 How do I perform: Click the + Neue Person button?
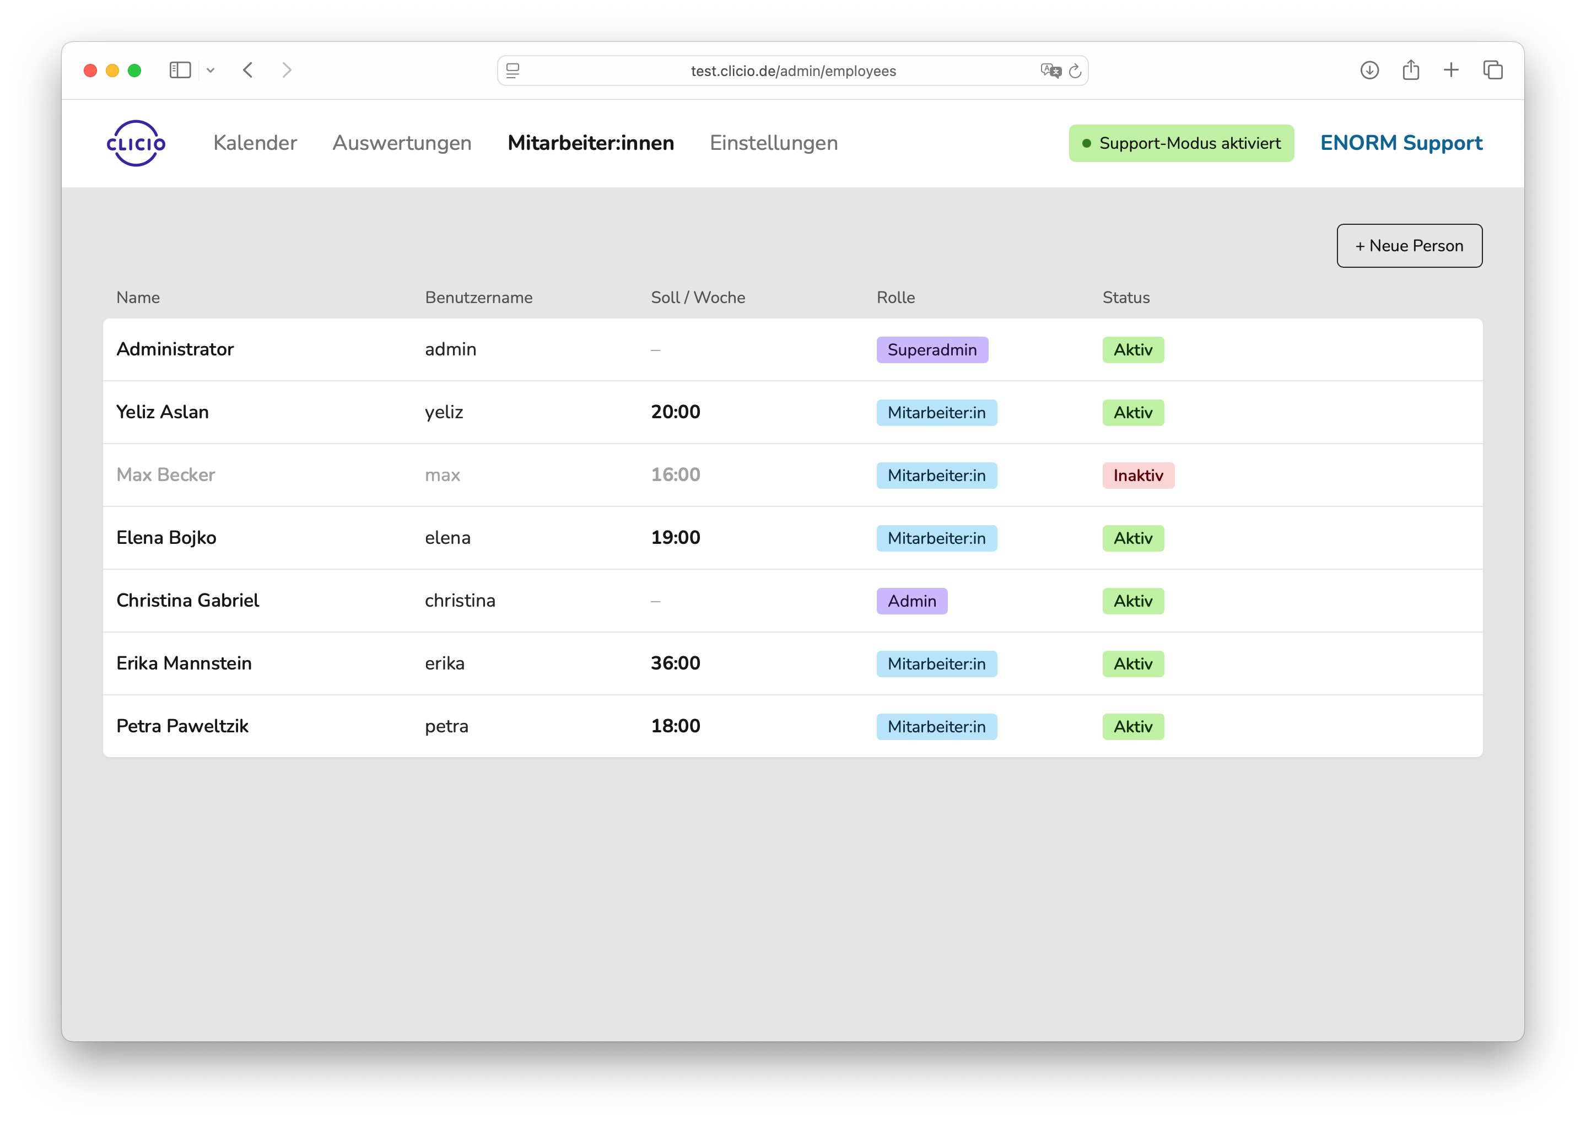click(x=1409, y=245)
